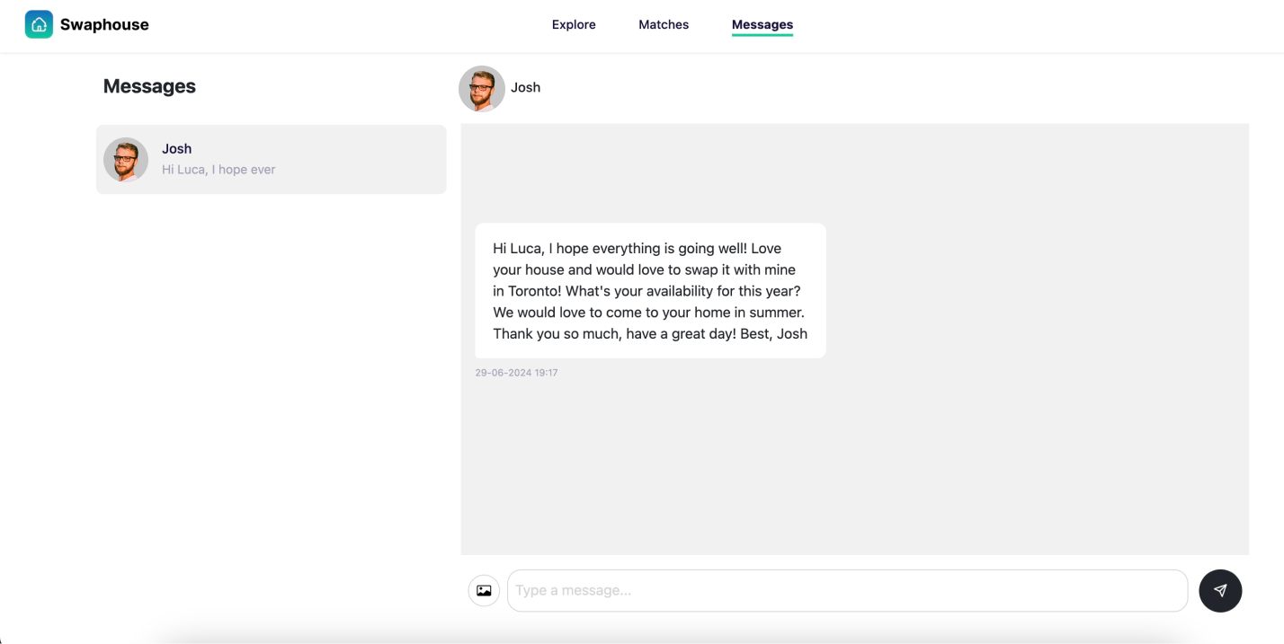Image resolution: width=1284 pixels, height=644 pixels.
Task: Click the photo icon beside the message box
Action: [484, 590]
